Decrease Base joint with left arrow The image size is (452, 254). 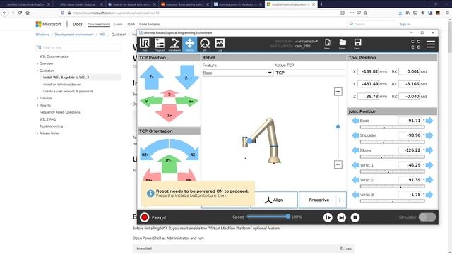355,121
